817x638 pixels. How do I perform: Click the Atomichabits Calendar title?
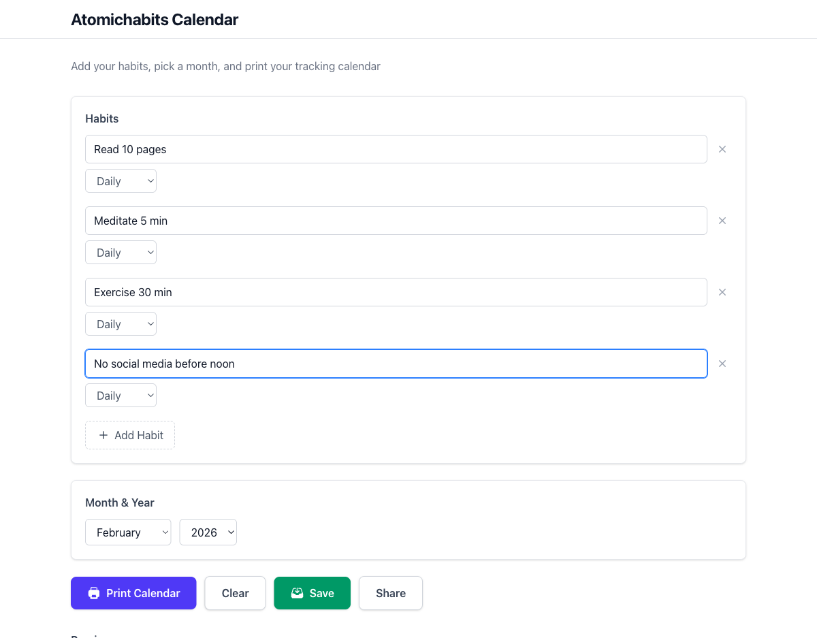(155, 20)
